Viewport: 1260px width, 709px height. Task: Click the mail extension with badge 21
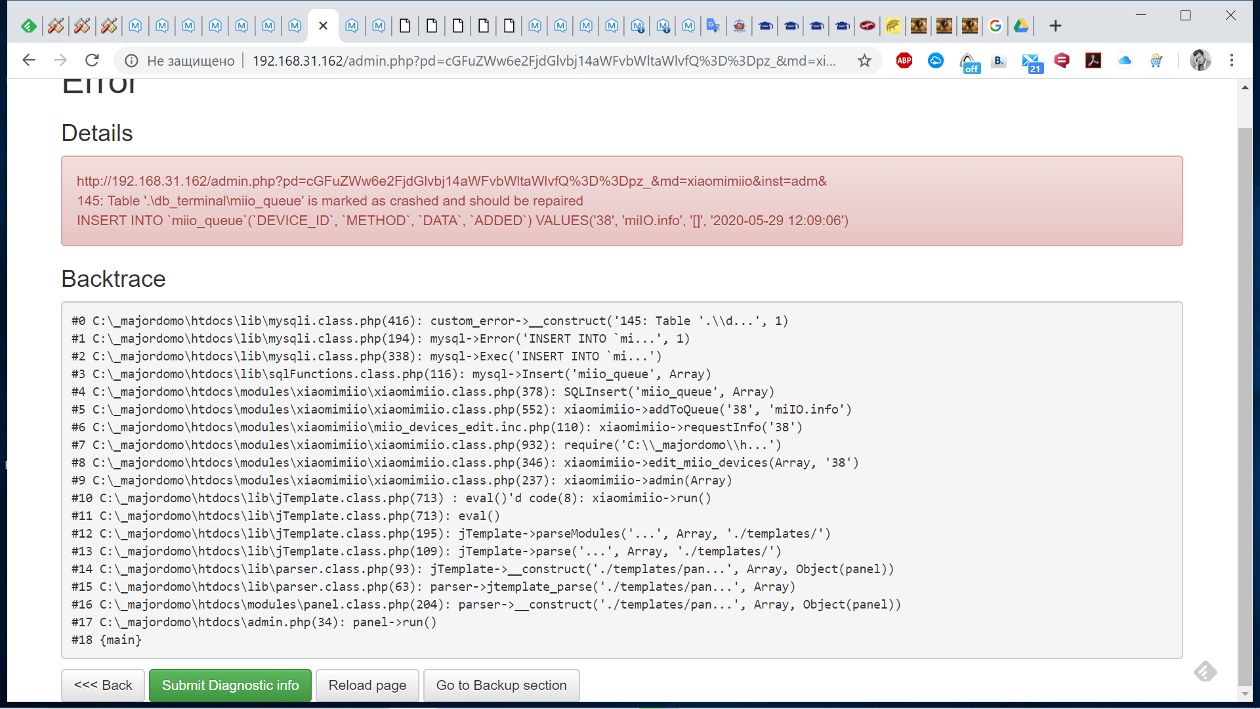click(1032, 62)
